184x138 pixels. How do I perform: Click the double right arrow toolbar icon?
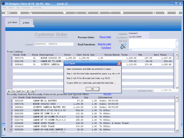(x=99, y=13)
